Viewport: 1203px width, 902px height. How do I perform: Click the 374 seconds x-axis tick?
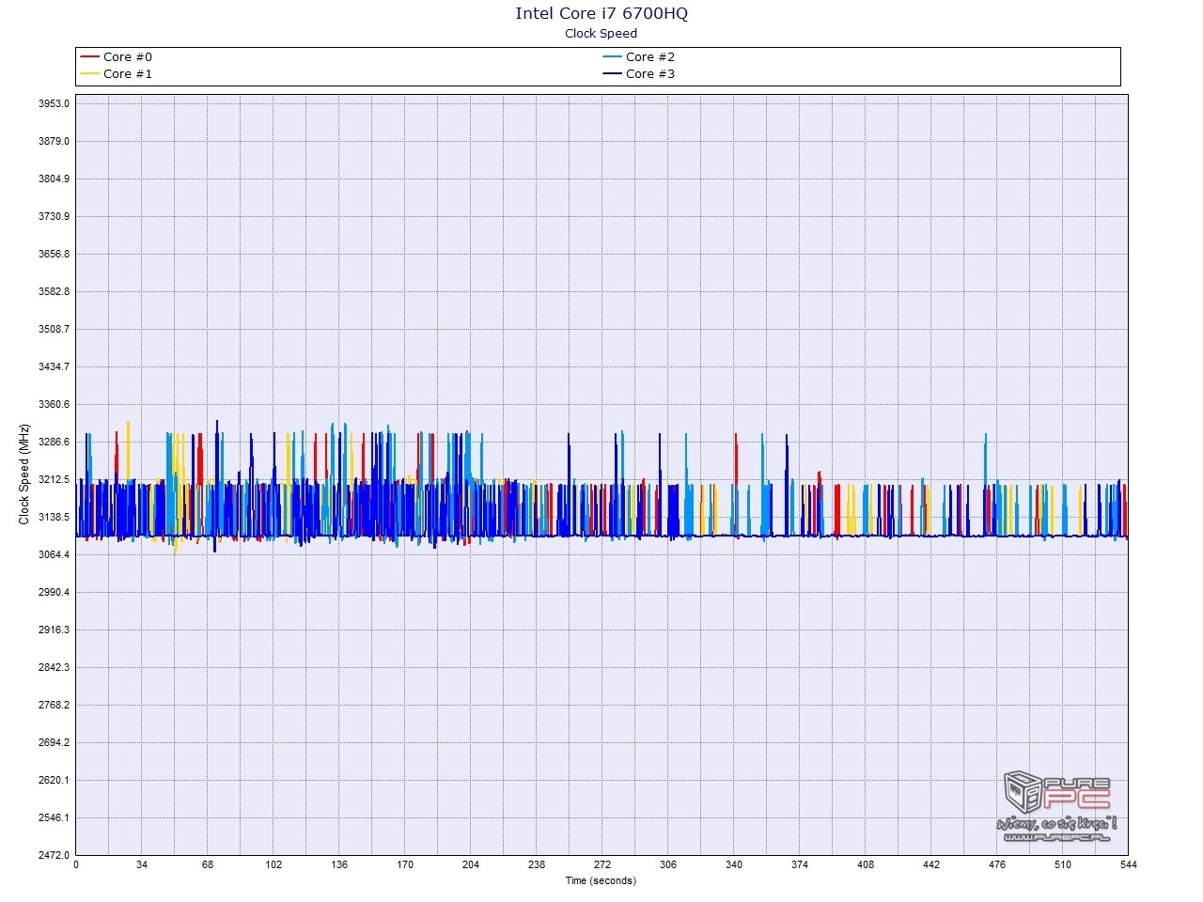coord(800,865)
